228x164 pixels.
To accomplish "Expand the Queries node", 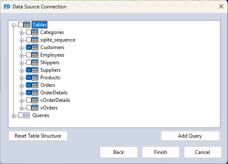I will tap(13, 116).
